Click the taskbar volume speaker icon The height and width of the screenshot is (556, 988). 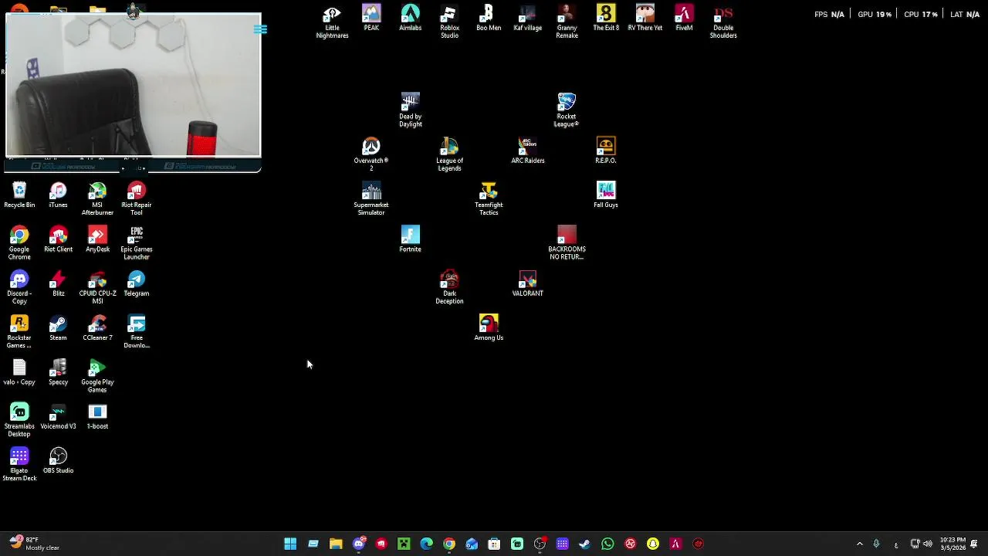coord(928,544)
